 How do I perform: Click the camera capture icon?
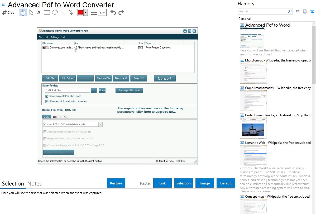tap(298, 11)
